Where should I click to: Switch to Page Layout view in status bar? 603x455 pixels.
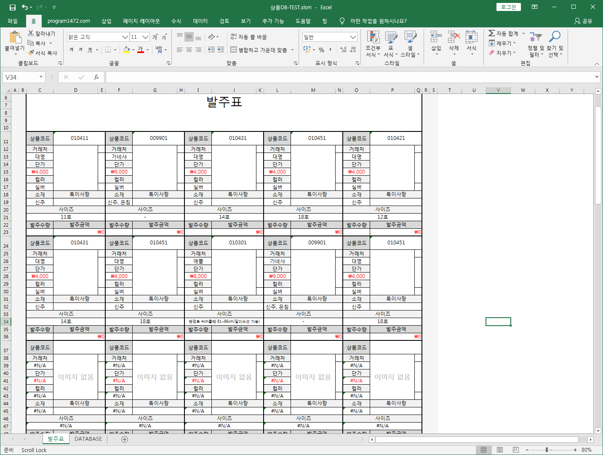(499, 450)
